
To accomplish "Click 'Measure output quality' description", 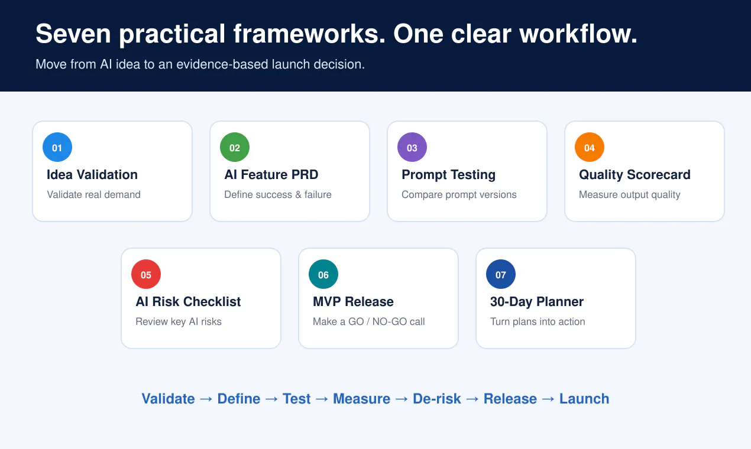I will pos(630,195).
